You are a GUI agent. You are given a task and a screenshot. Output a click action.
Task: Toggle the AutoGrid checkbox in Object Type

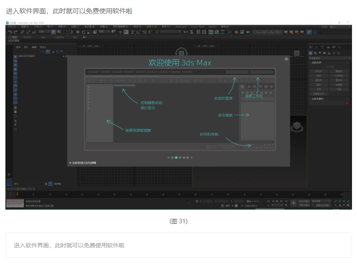click(x=324, y=67)
